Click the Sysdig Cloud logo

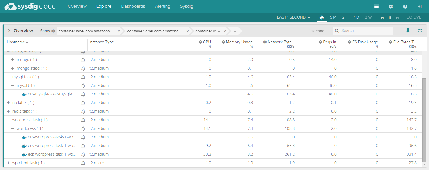pyautogui.click(x=30, y=6)
